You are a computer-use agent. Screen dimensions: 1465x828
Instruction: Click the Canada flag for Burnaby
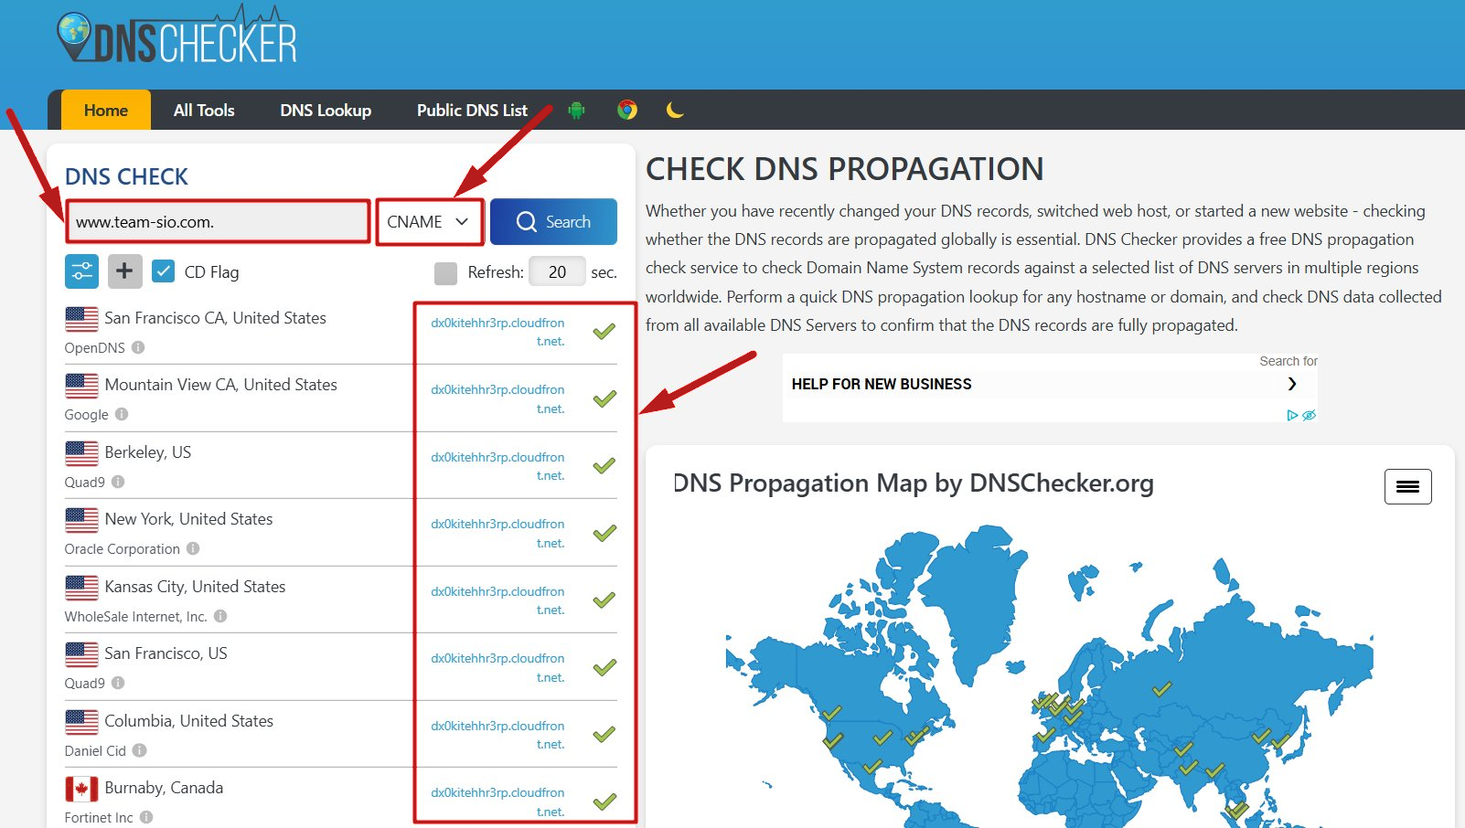coord(81,789)
